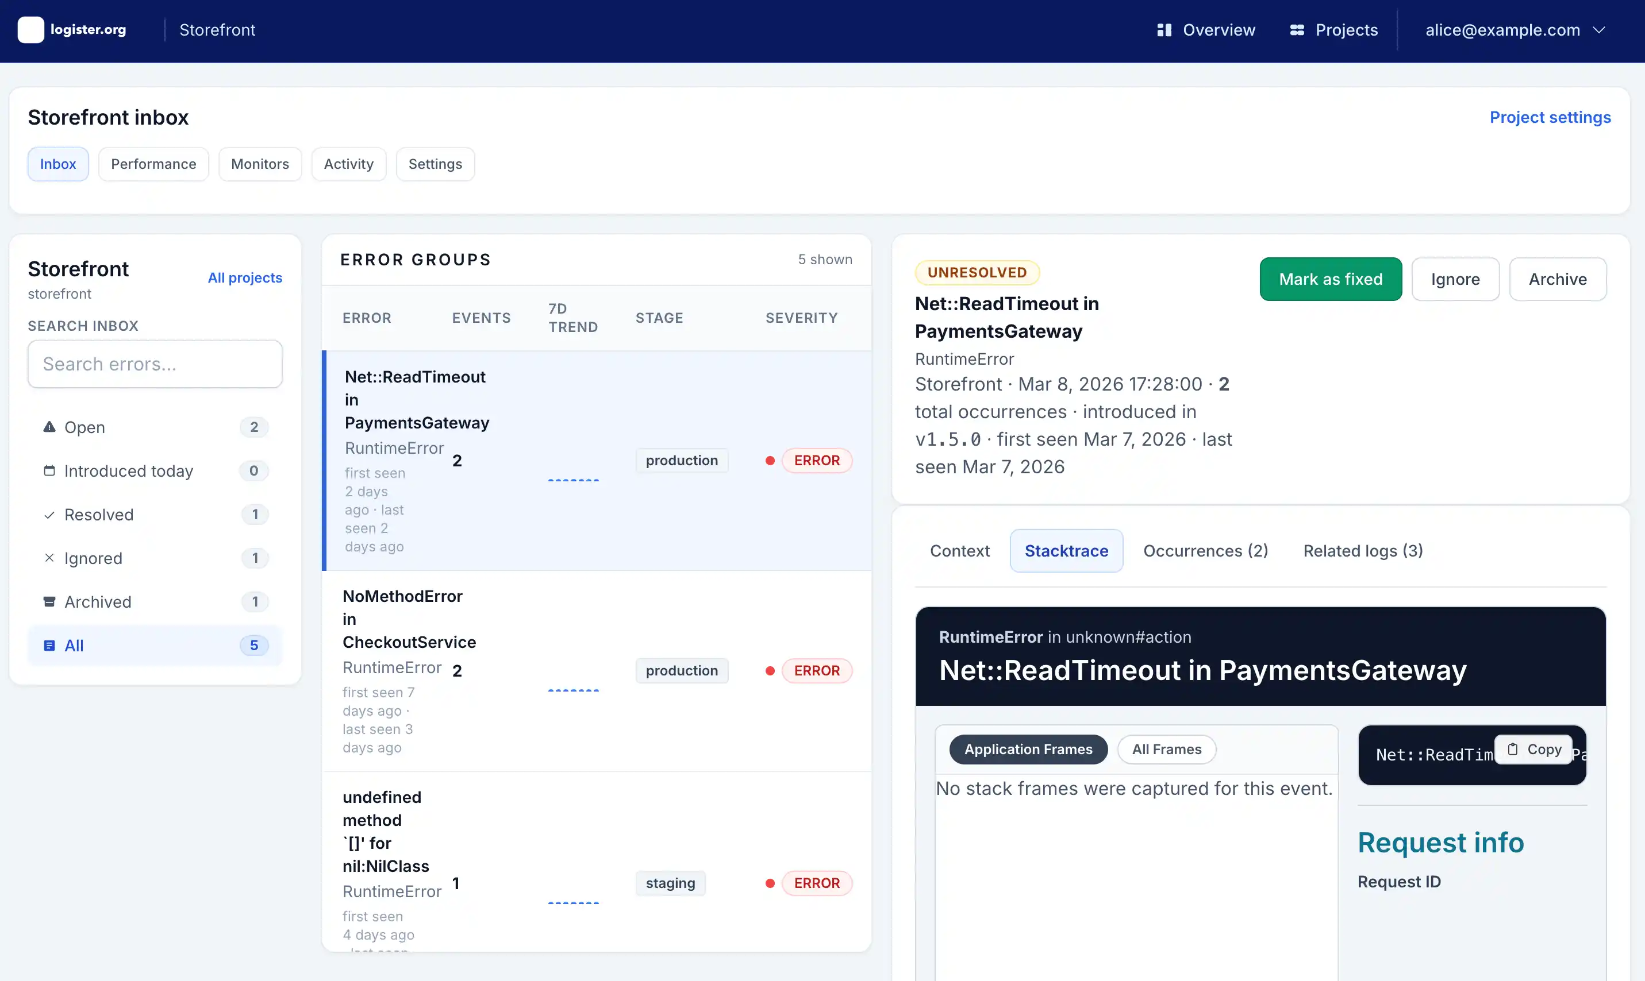Click the logister.org logo square

pos(30,30)
